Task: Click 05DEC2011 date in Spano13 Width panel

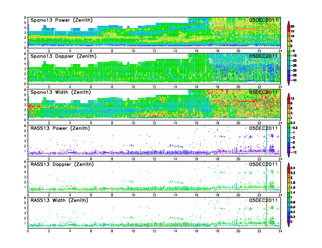Action: tap(263, 92)
